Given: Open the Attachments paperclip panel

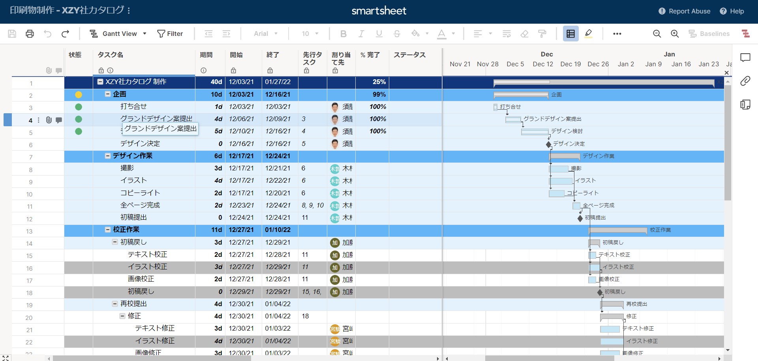Looking at the screenshot, I should [x=745, y=81].
